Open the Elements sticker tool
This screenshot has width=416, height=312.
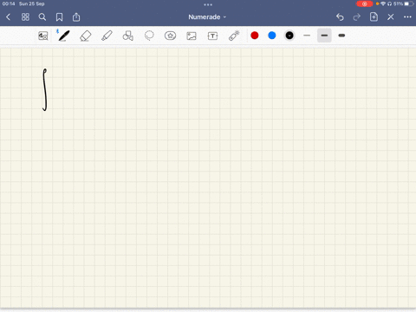coord(170,36)
